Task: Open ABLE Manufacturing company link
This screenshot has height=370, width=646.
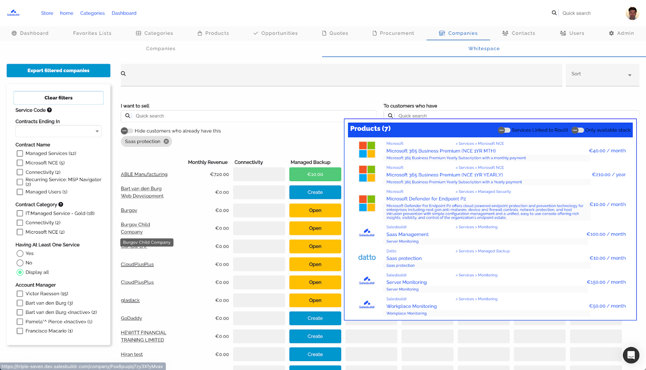Action: (144, 174)
